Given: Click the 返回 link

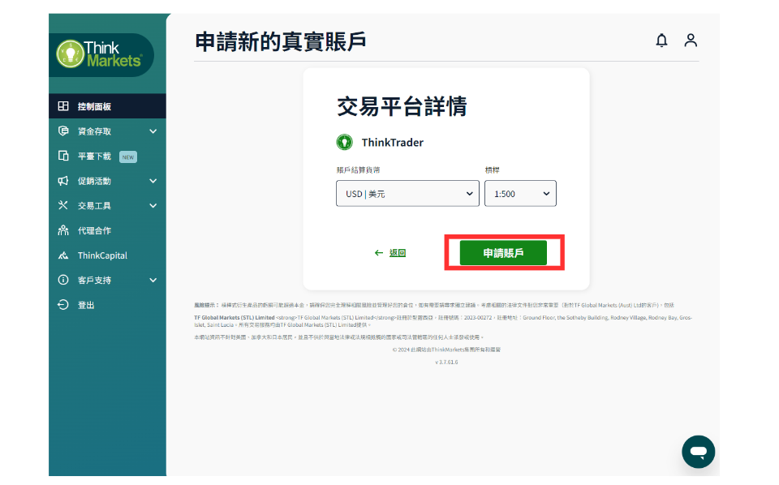Looking at the screenshot, I should click(x=398, y=253).
